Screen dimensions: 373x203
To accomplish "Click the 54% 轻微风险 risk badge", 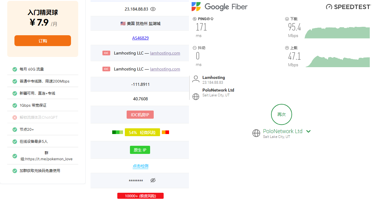I will coord(142,132).
